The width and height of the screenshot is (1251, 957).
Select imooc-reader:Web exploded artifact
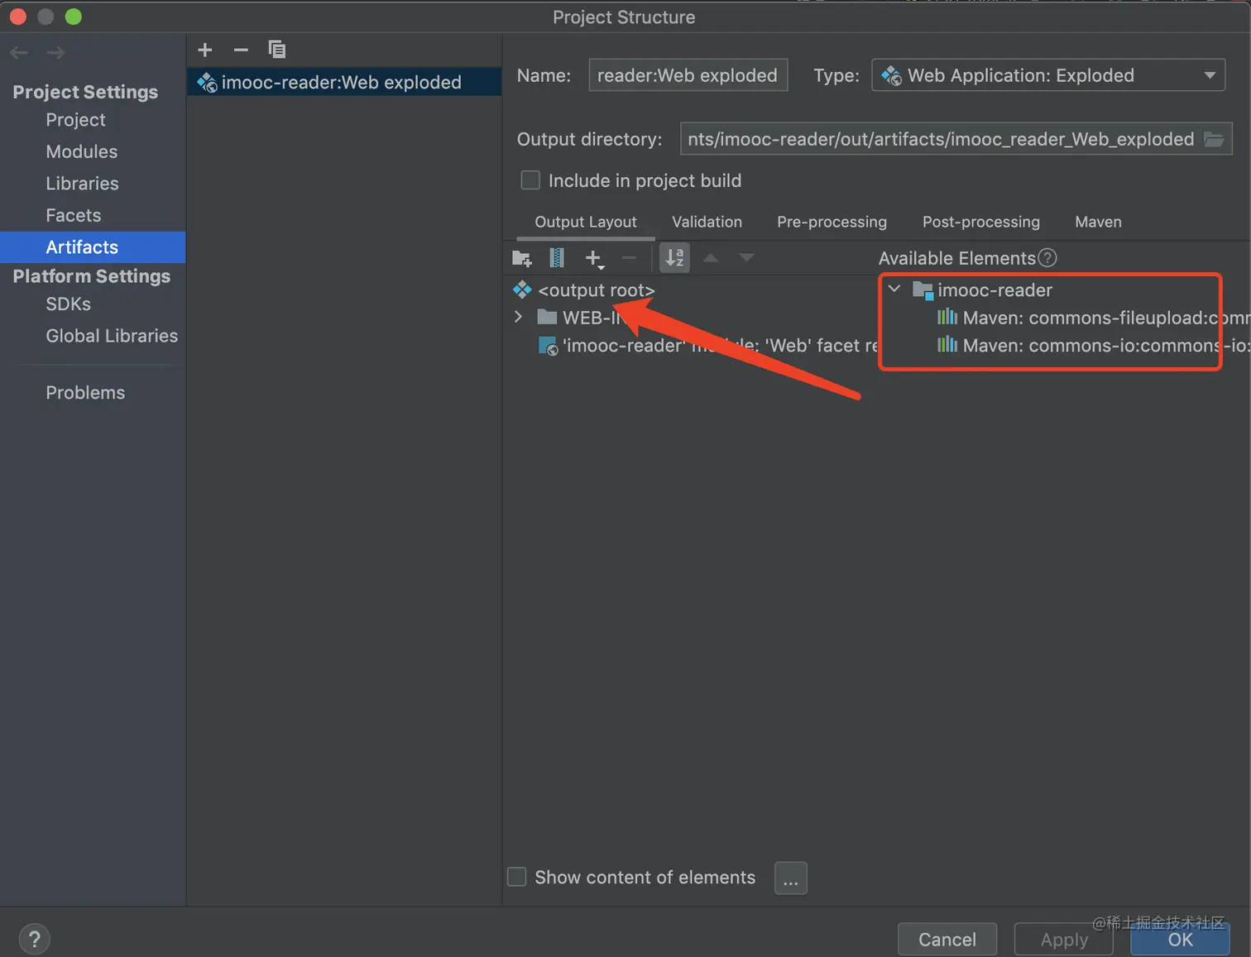coord(344,82)
